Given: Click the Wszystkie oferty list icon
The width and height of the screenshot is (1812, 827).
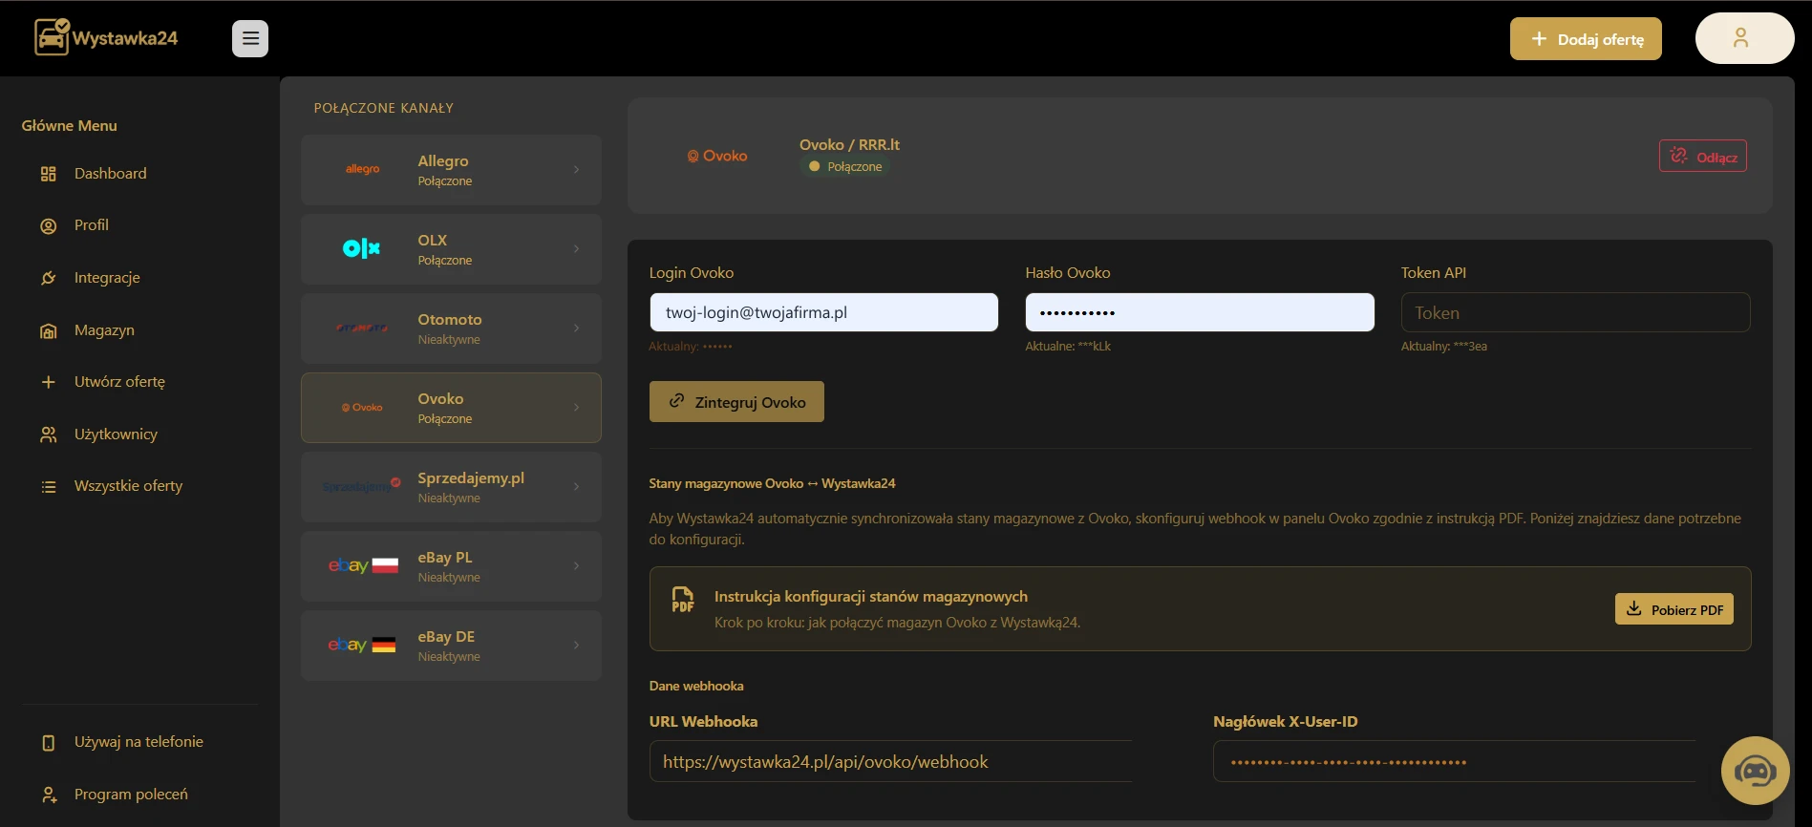Looking at the screenshot, I should 49,487.
